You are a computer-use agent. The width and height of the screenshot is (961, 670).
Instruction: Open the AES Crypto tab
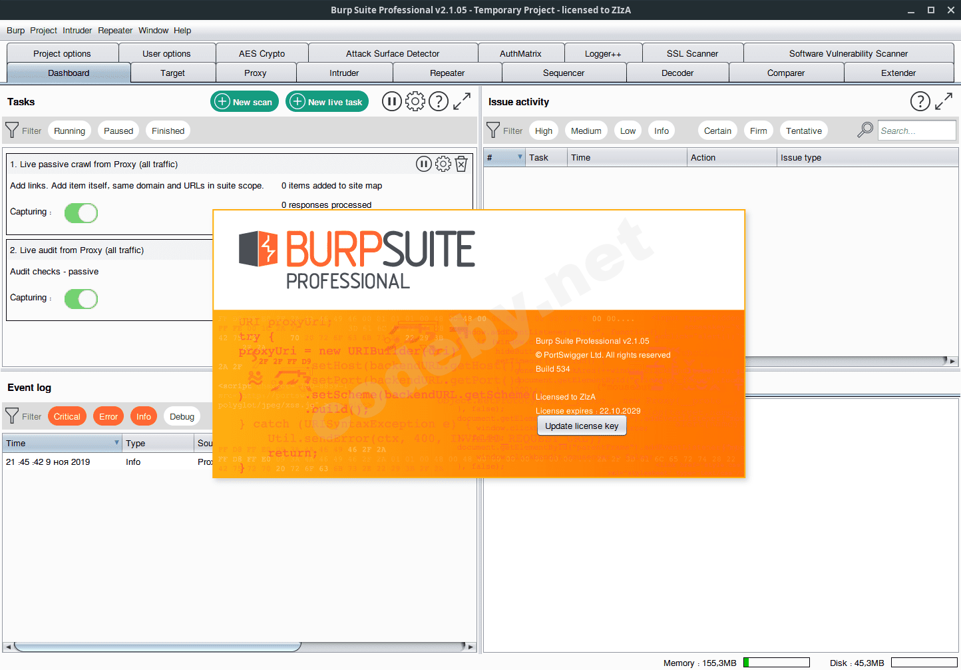(262, 53)
